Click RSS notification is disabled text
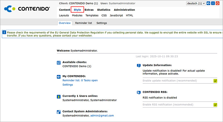The width and height of the screenshot is (223, 122). coord(160,98)
